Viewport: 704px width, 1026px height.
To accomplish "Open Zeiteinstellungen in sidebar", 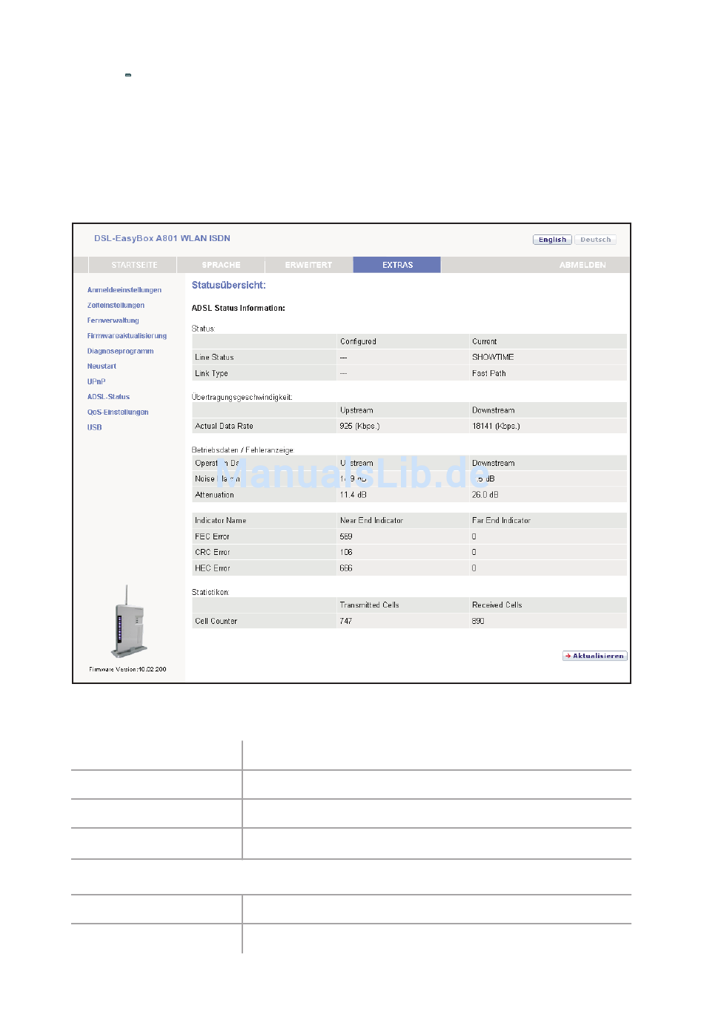I will point(116,305).
